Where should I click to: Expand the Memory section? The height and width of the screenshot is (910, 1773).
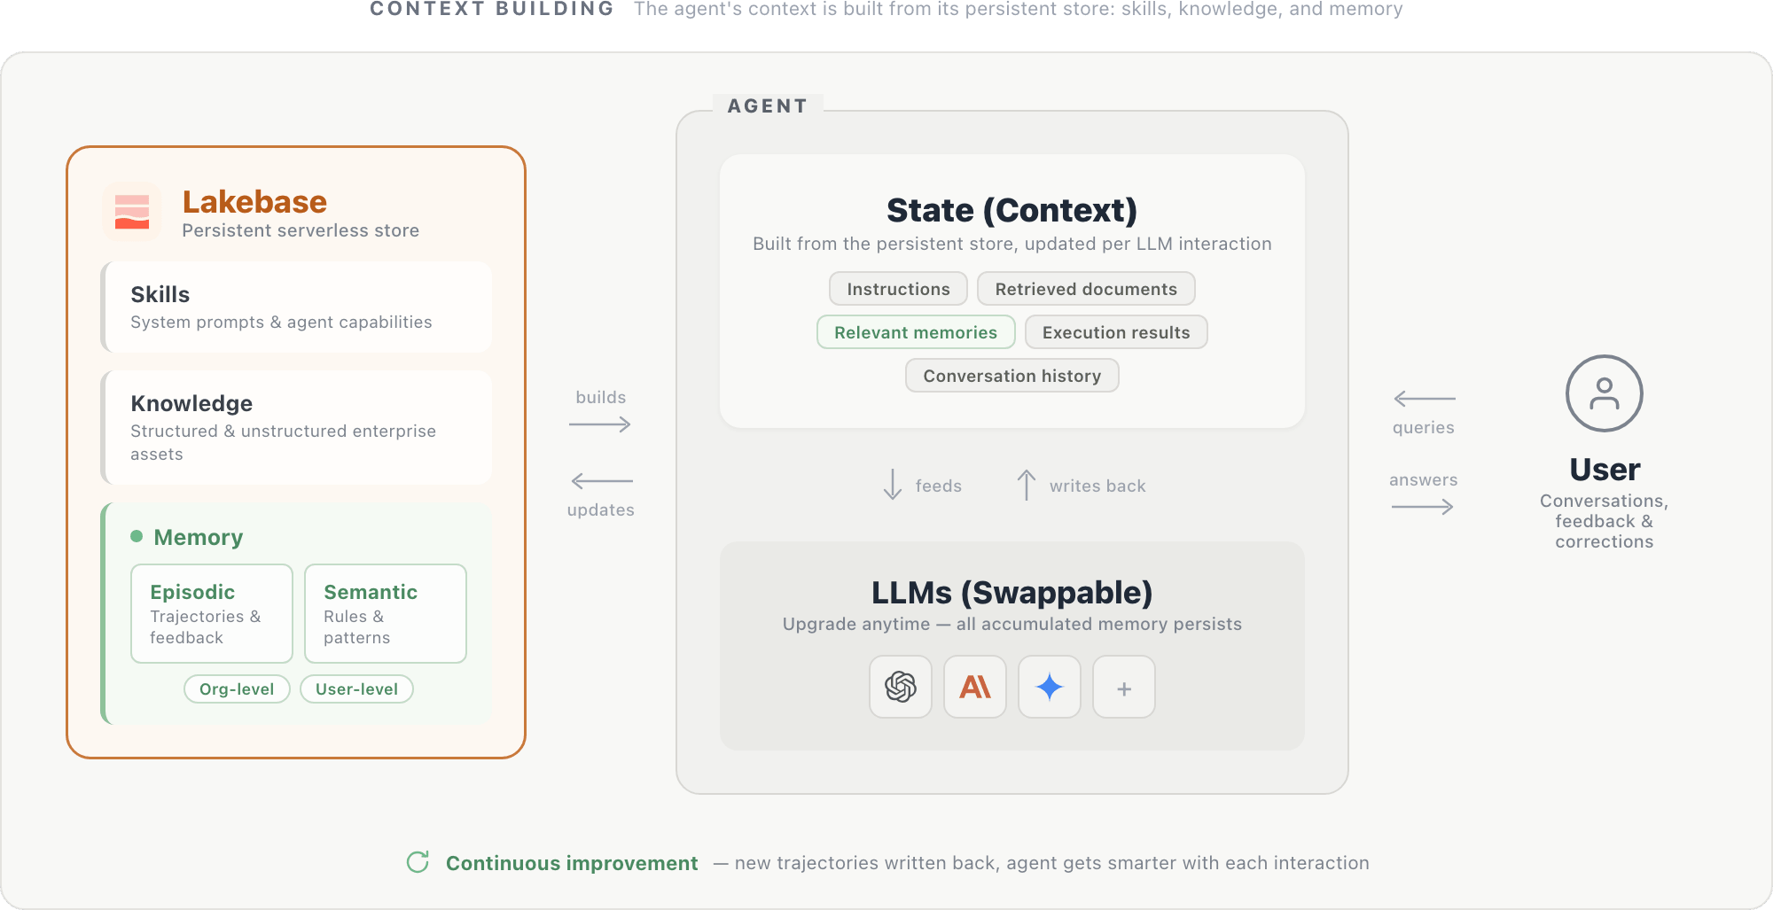pyautogui.click(x=199, y=537)
